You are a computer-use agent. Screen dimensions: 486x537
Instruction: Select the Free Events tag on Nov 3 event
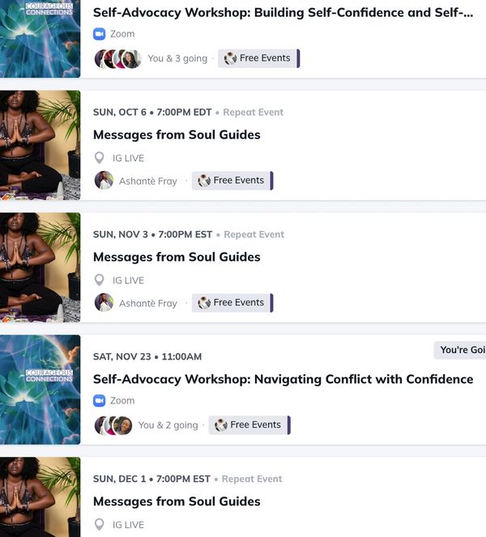[232, 303]
